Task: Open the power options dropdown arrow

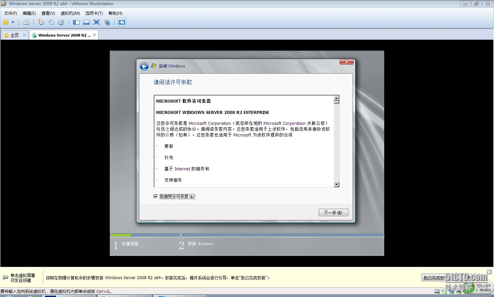Action: point(13,22)
